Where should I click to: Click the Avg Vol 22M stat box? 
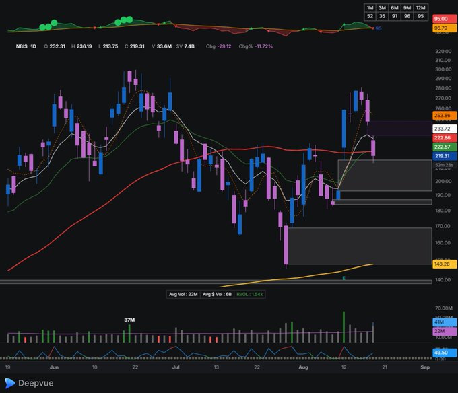[183, 294]
